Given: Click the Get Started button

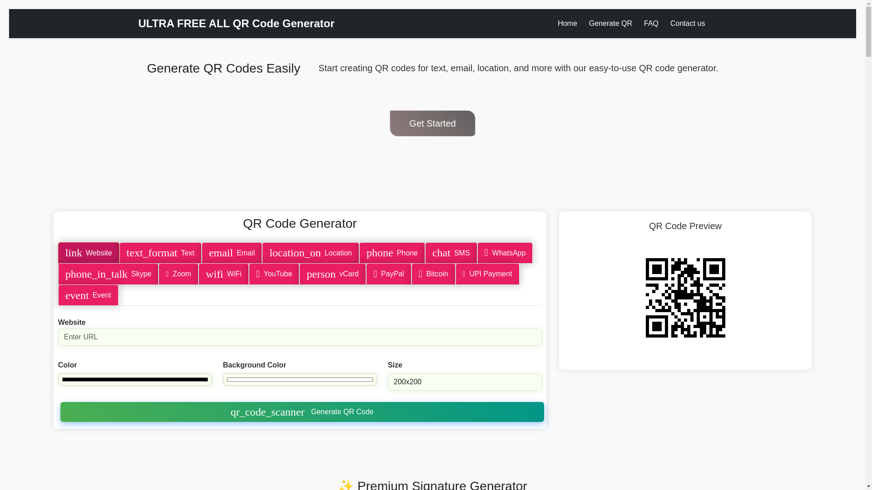Looking at the screenshot, I should [x=432, y=123].
